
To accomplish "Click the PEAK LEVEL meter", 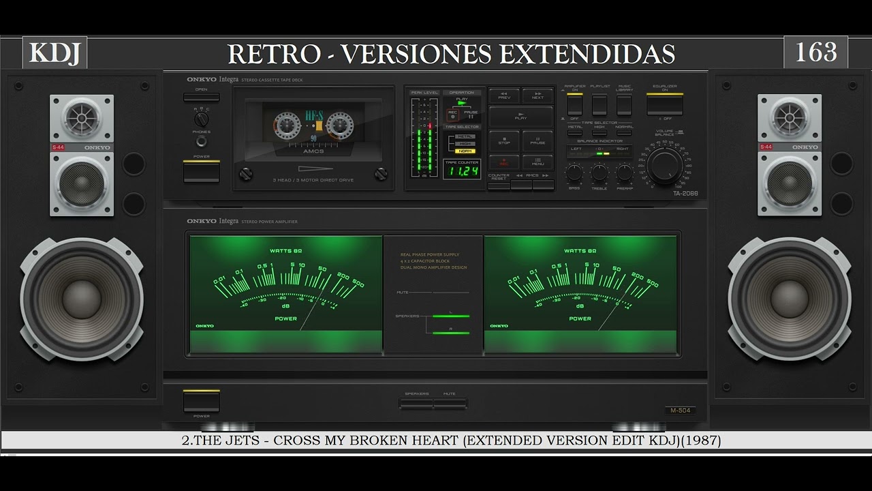I will 424,138.
